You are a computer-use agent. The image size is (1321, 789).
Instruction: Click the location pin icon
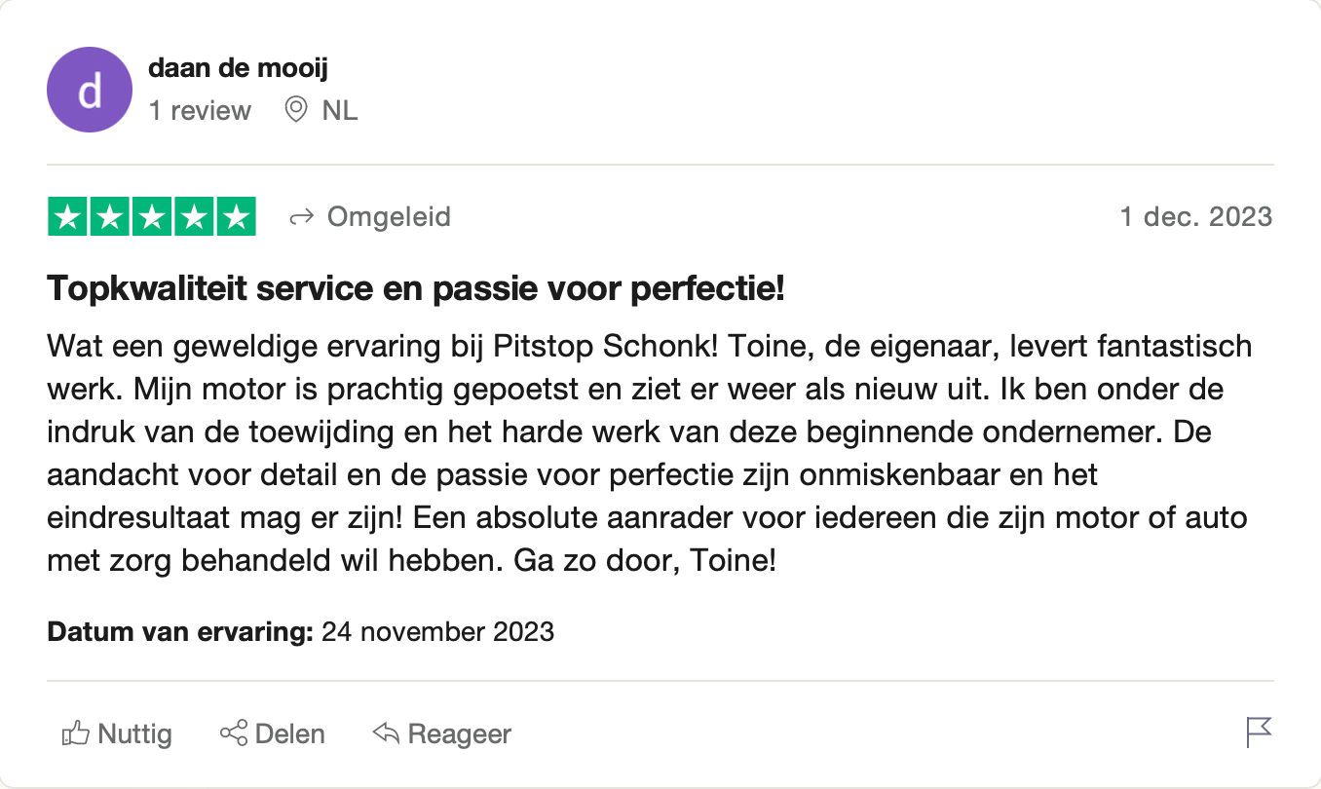pyautogui.click(x=295, y=110)
